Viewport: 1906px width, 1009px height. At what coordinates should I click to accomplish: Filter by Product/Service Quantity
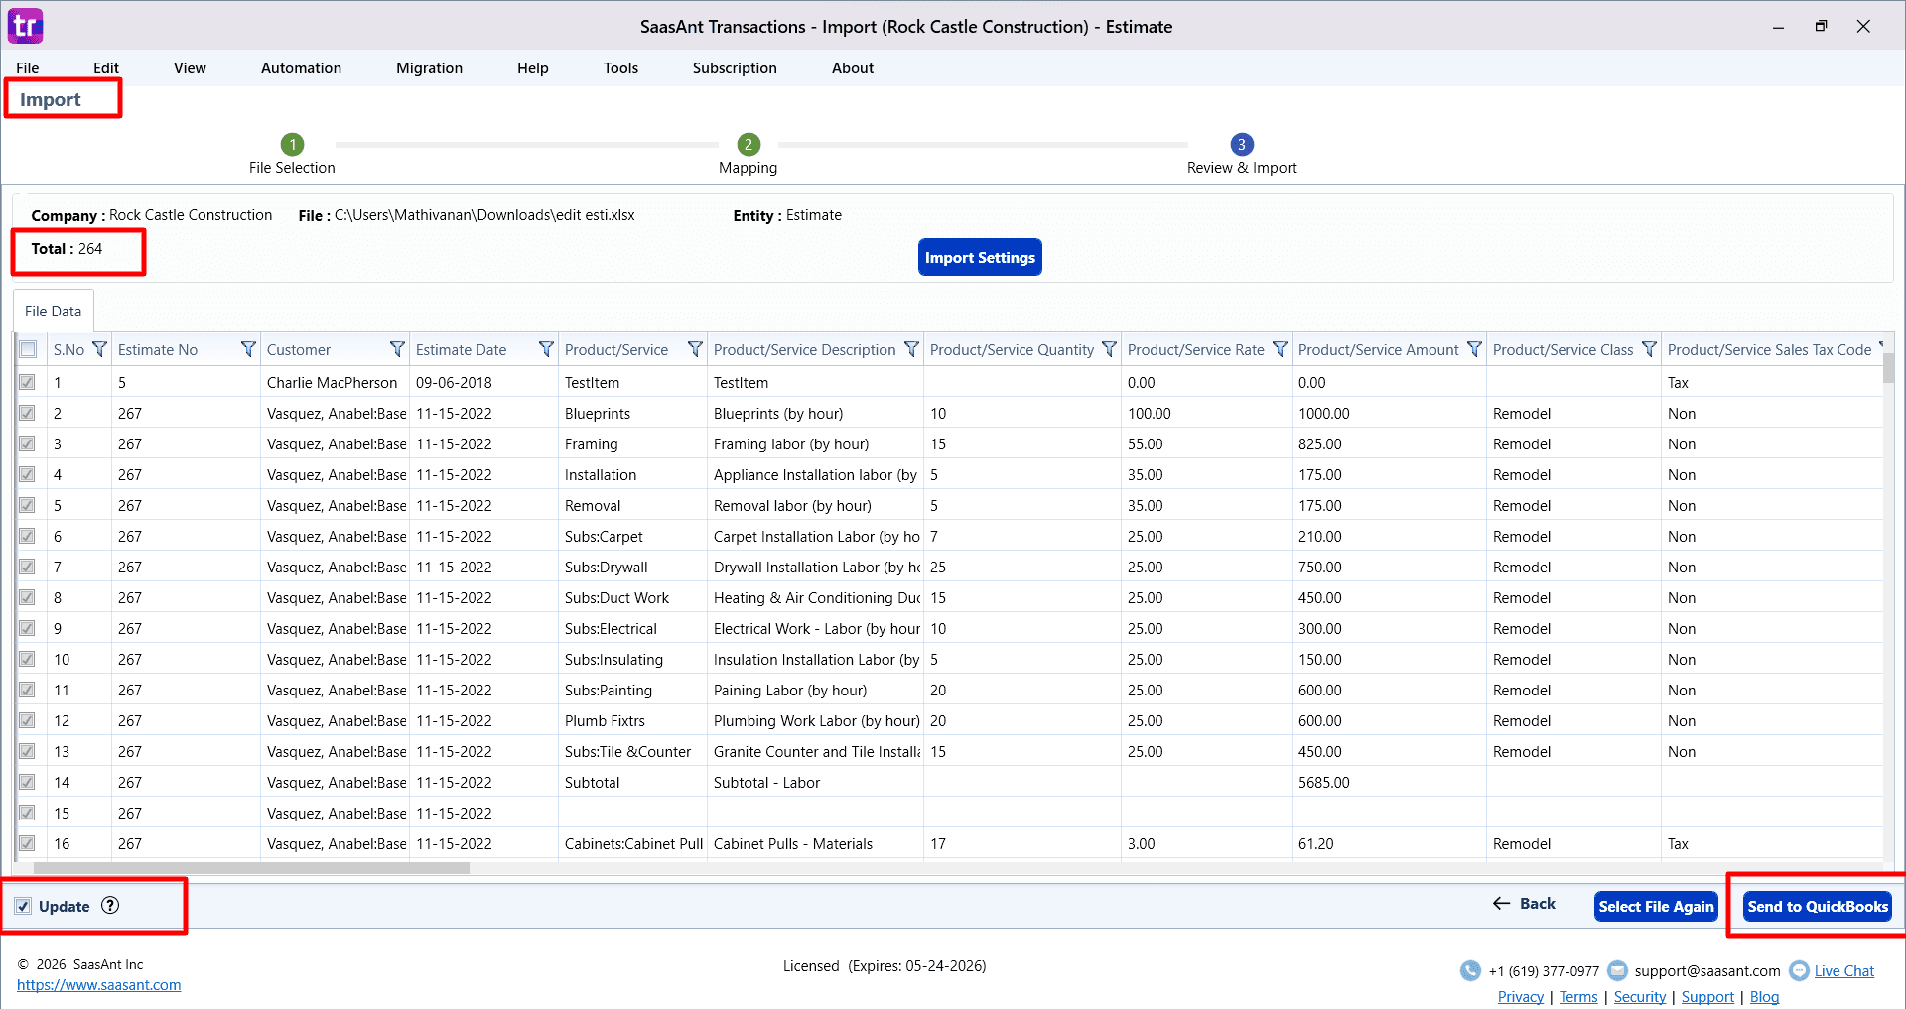[x=1109, y=349]
